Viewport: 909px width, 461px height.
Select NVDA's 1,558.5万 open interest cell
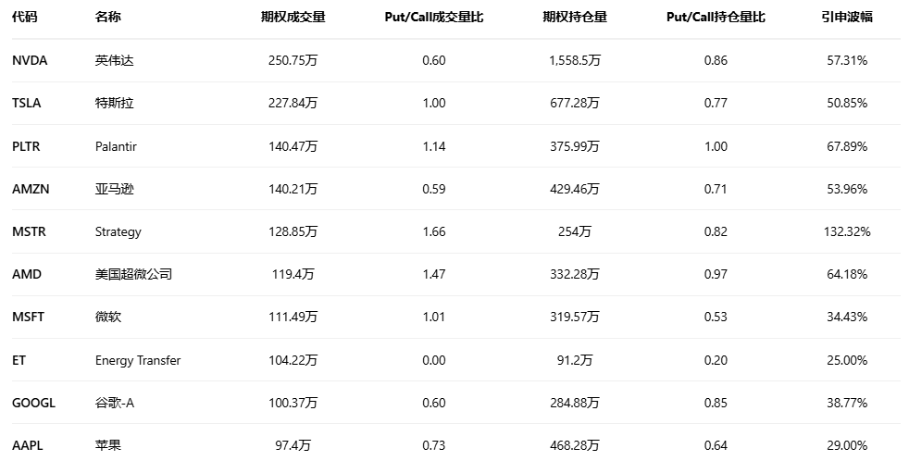click(x=575, y=60)
